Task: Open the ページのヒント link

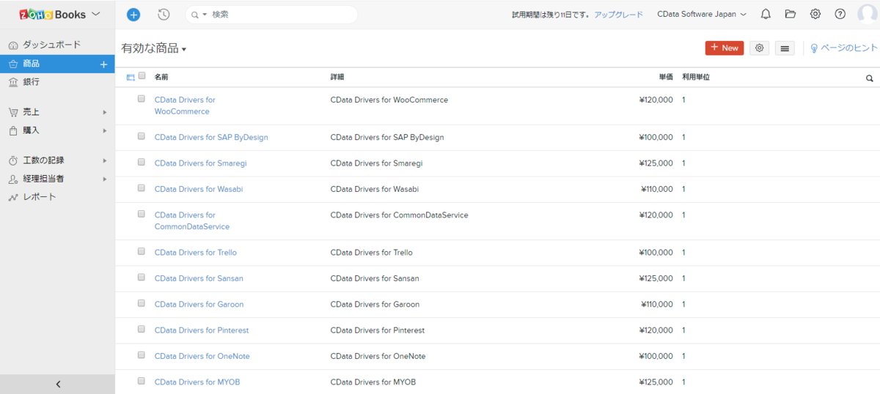Action: point(848,48)
